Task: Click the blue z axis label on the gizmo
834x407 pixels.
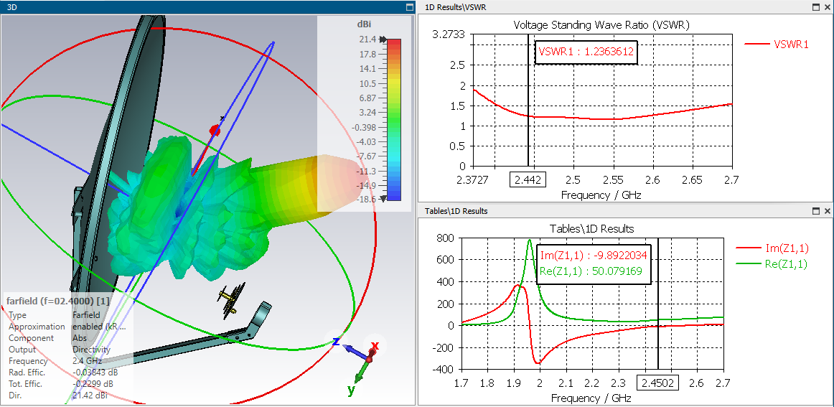Action: pyautogui.click(x=336, y=341)
